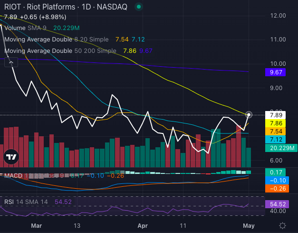Click the 12.00 price scale value
The height and width of the screenshot is (233, 298).
point(278,16)
